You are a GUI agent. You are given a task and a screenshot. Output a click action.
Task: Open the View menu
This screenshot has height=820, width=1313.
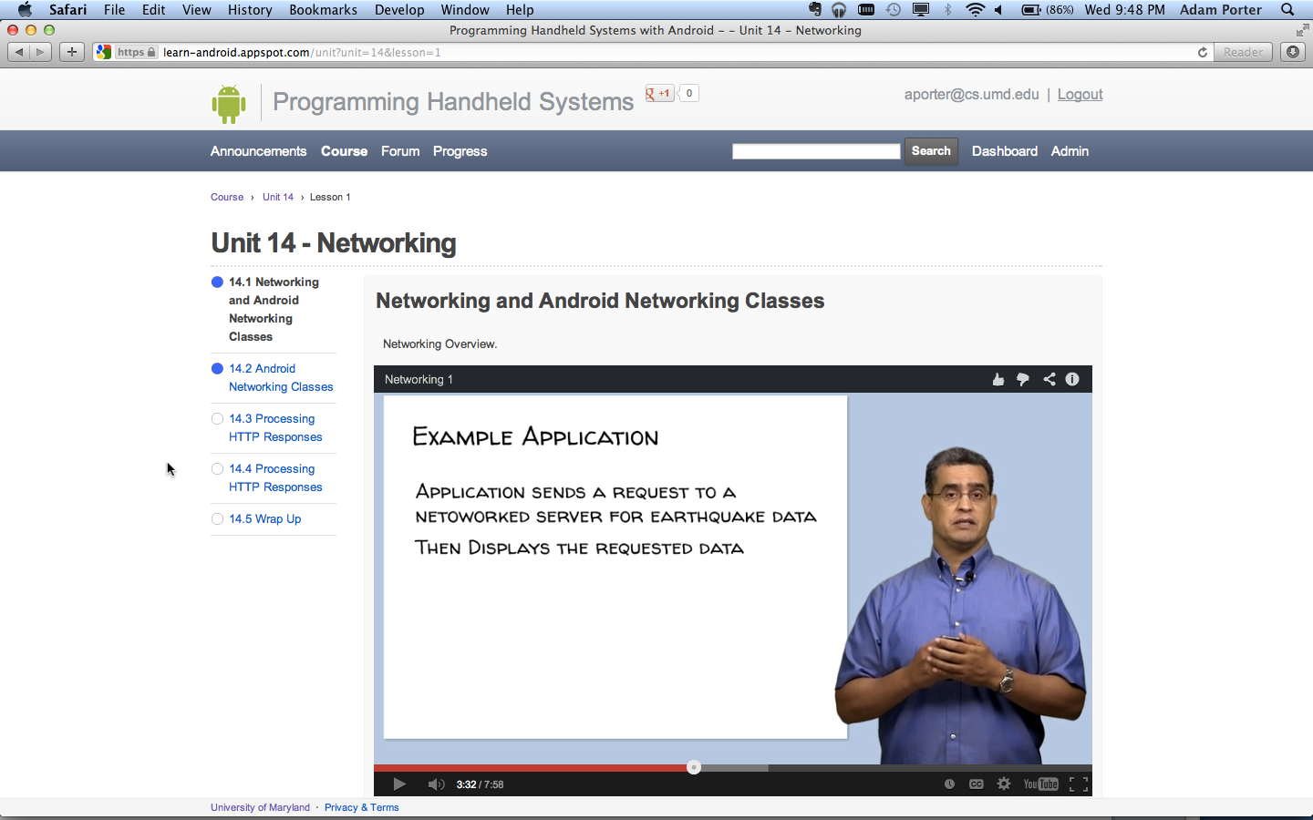click(x=196, y=10)
